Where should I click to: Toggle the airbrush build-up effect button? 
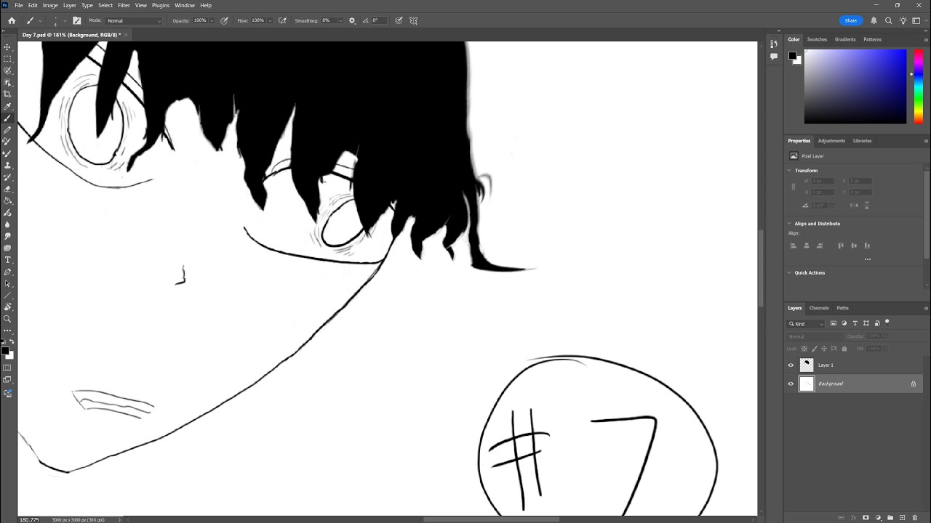(x=282, y=20)
